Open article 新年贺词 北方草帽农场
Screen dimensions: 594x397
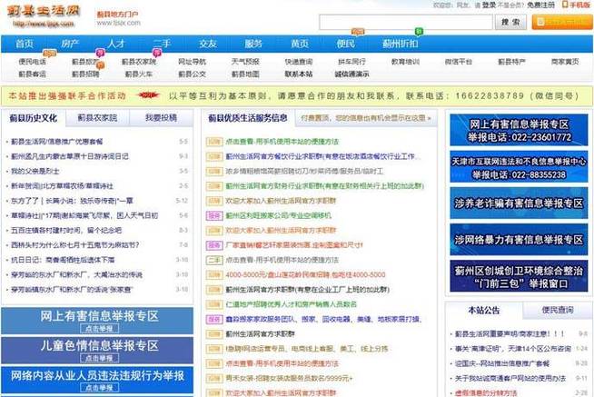62,186
